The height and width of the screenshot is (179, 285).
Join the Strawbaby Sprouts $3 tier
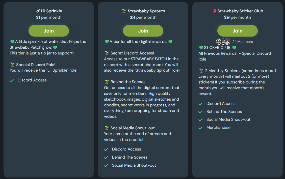(143, 31)
